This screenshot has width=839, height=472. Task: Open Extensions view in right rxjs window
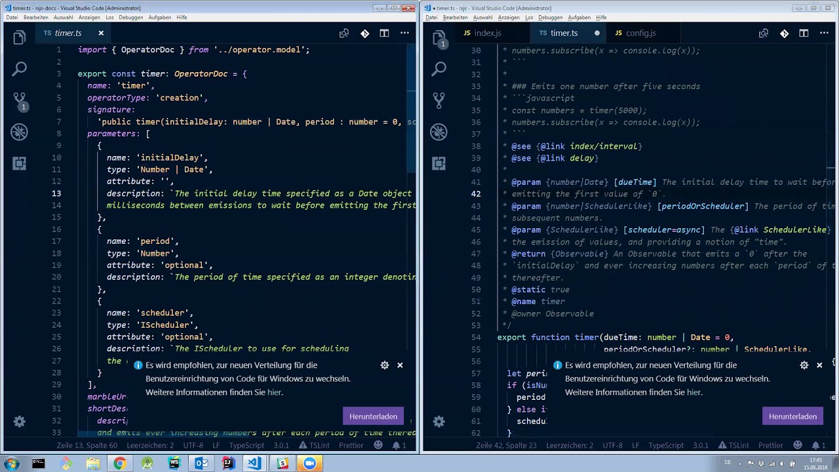pos(439,163)
